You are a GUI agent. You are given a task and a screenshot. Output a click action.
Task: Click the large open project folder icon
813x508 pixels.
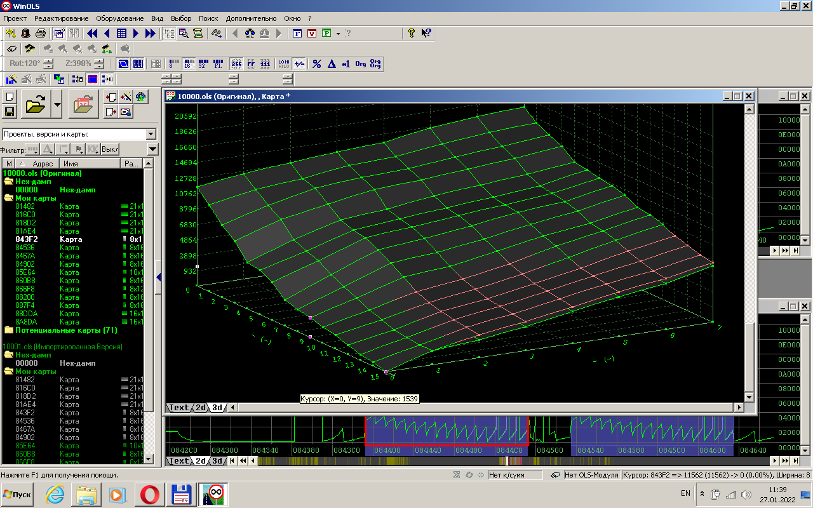36,104
